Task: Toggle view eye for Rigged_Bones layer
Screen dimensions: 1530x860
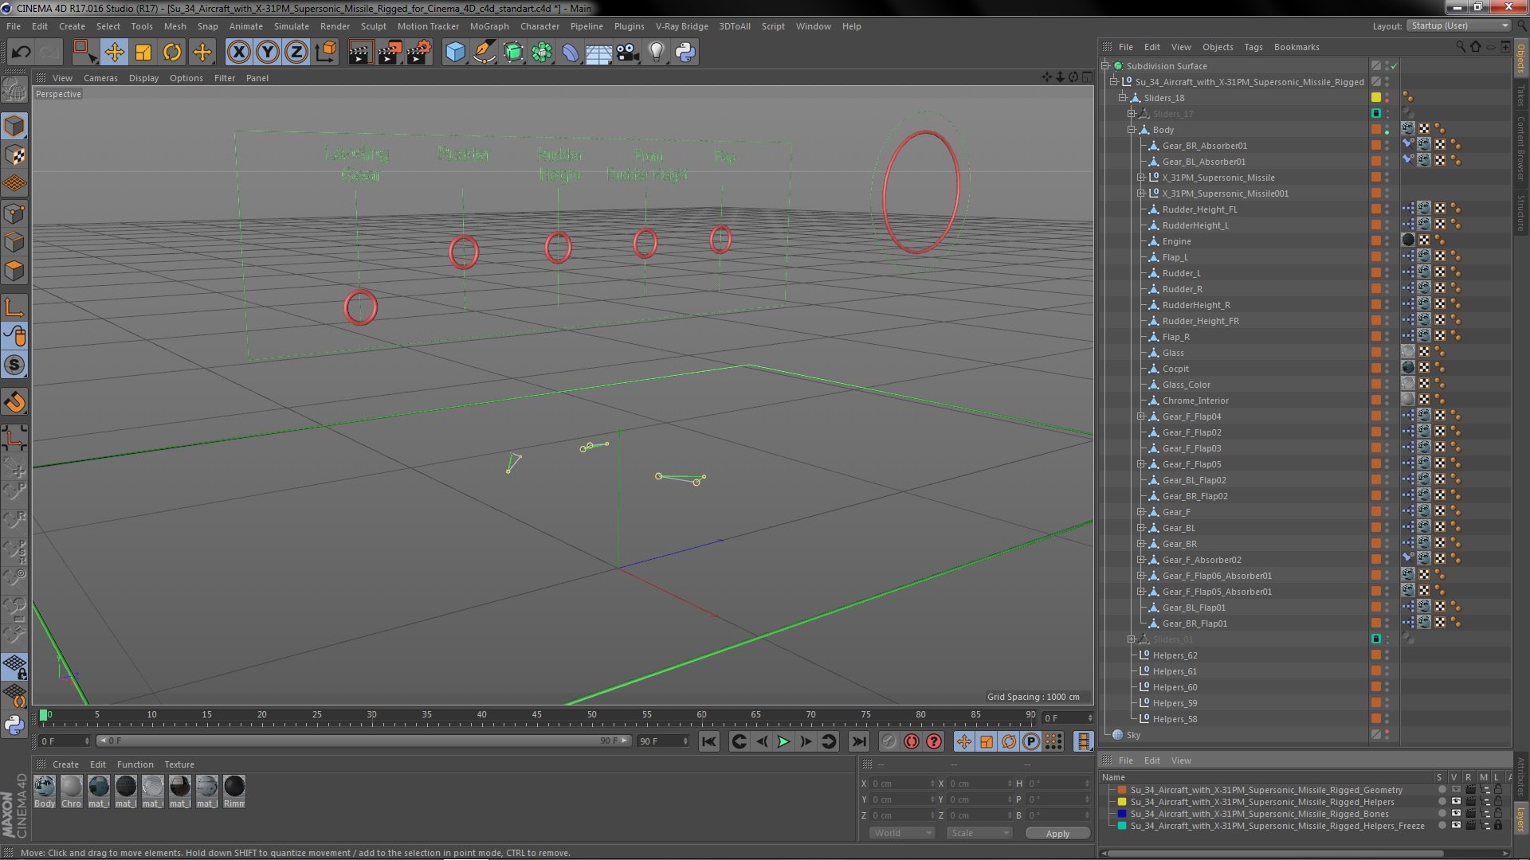Action: tap(1456, 814)
